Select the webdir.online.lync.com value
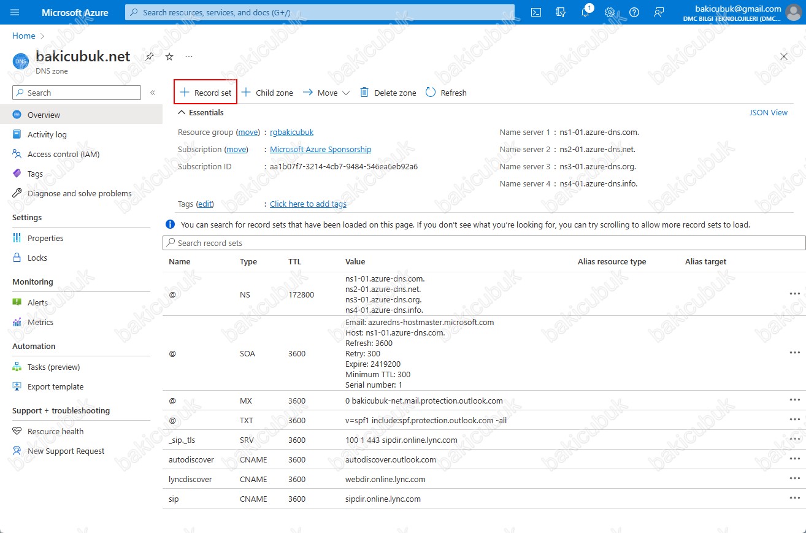This screenshot has height=533, width=806. (x=385, y=480)
